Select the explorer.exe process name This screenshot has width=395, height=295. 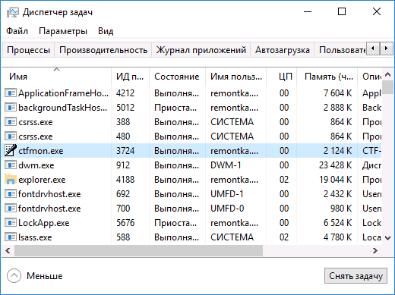tap(42, 180)
